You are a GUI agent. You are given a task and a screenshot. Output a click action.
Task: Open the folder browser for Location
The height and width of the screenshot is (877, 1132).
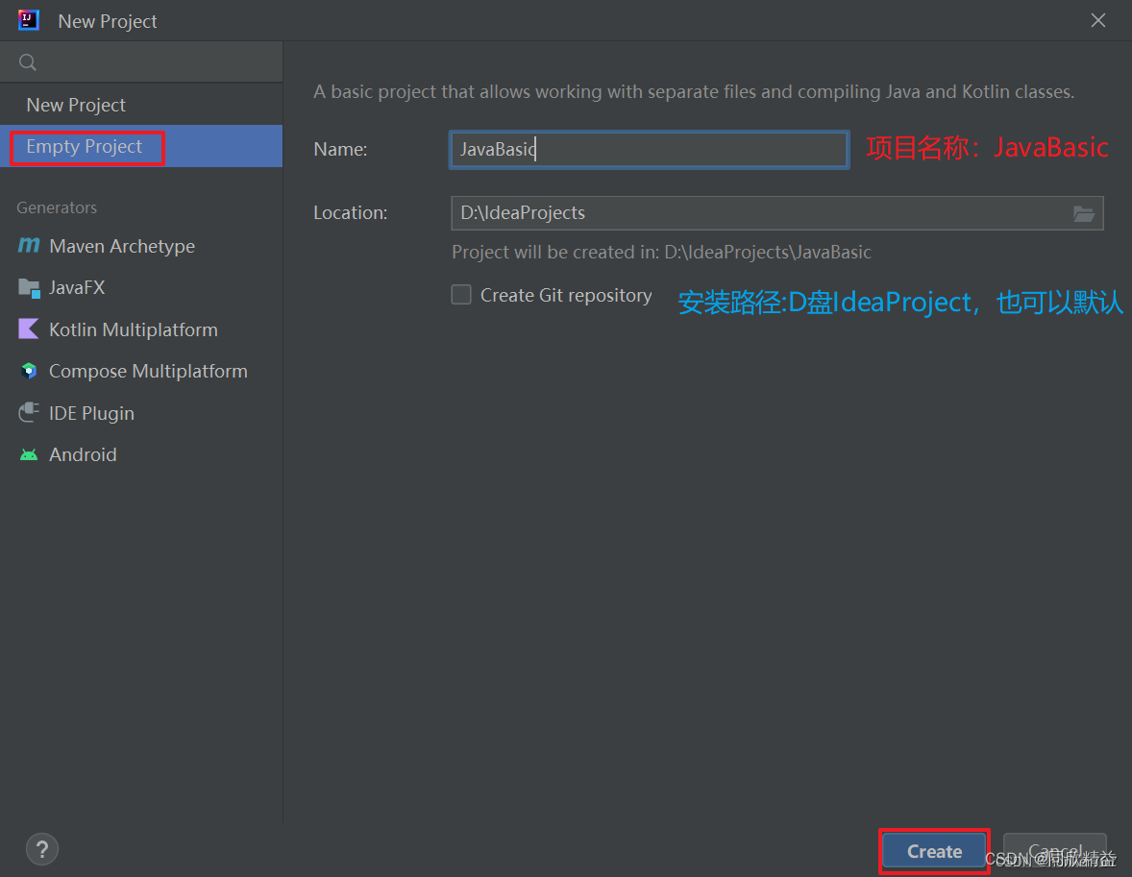click(x=1084, y=213)
